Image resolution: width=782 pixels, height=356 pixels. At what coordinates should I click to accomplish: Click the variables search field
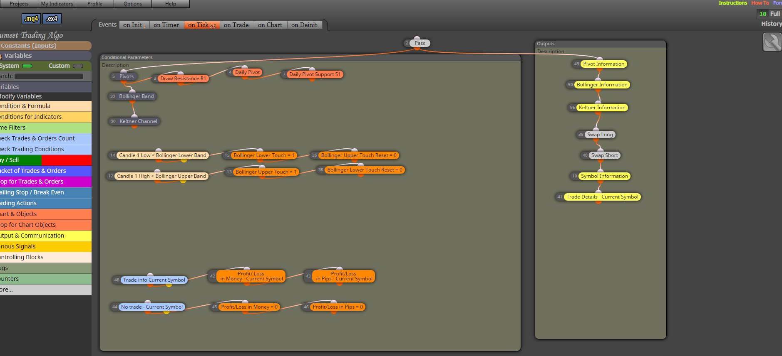tap(49, 76)
